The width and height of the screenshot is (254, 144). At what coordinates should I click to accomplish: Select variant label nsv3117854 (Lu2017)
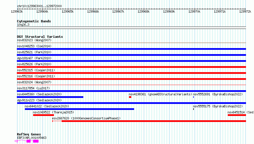[x=33, y=88]
